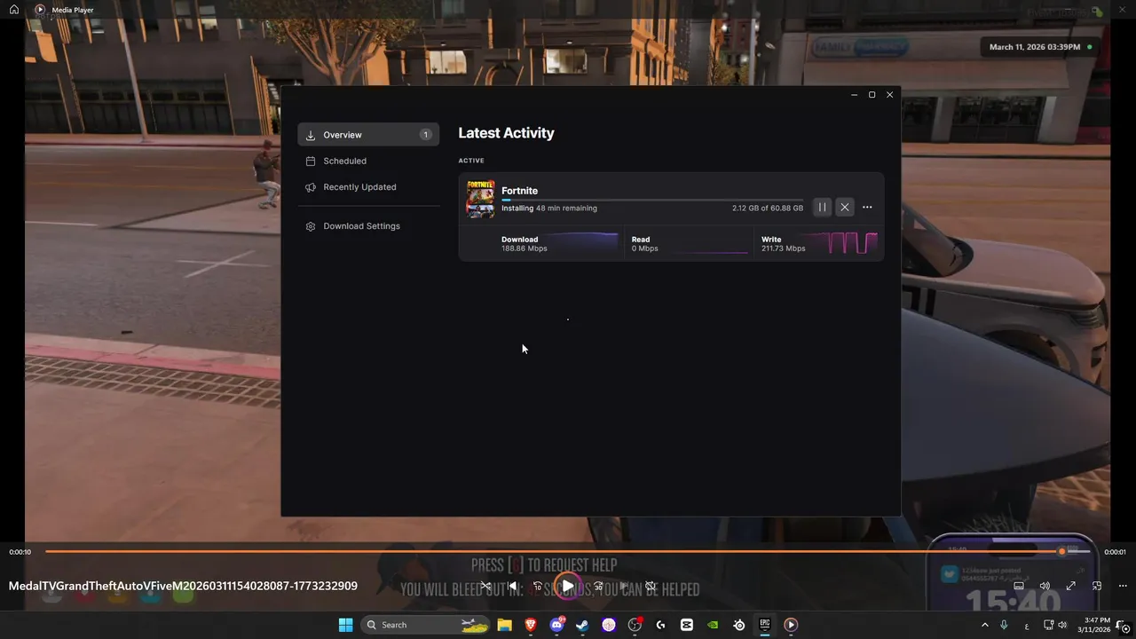Click the Fortnite title text
Viewport: 1136px width, 639px height.
click(x=519, y=190)
